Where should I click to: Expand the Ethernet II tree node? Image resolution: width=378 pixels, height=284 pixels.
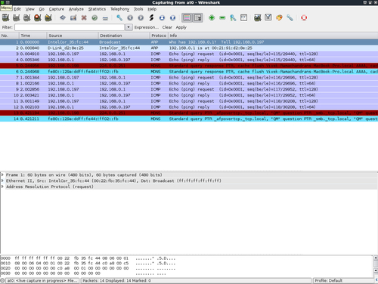click(2, 181)
